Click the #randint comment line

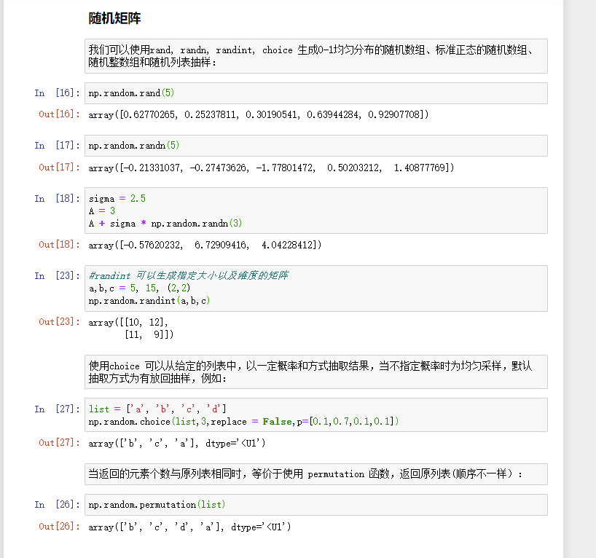(x=189, y=275)
